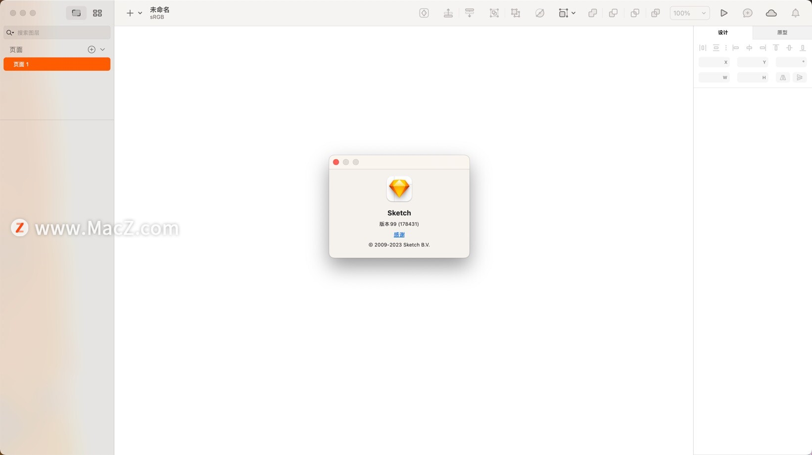This screenshot has width=812, height=455.
Task: Click the Group layers toolbar icon
Action: pos(494,13)
